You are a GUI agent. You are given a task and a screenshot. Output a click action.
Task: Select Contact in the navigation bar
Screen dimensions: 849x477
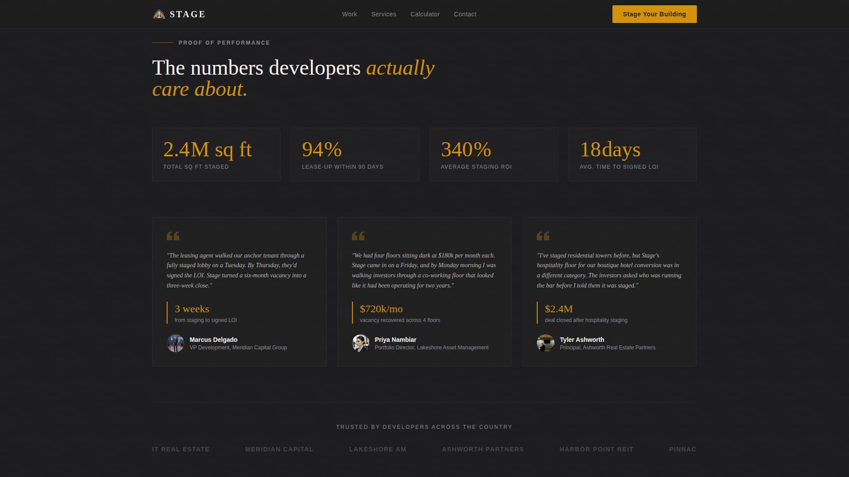tap(465, 14)
